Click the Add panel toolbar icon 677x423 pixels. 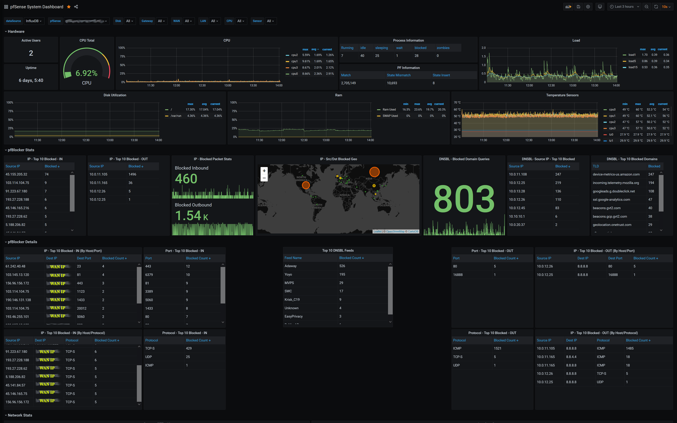(568, 7)
